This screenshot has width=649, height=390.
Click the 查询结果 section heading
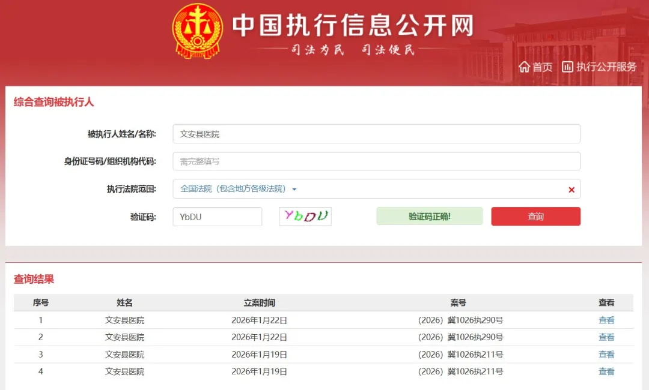(x=34, y=279)
